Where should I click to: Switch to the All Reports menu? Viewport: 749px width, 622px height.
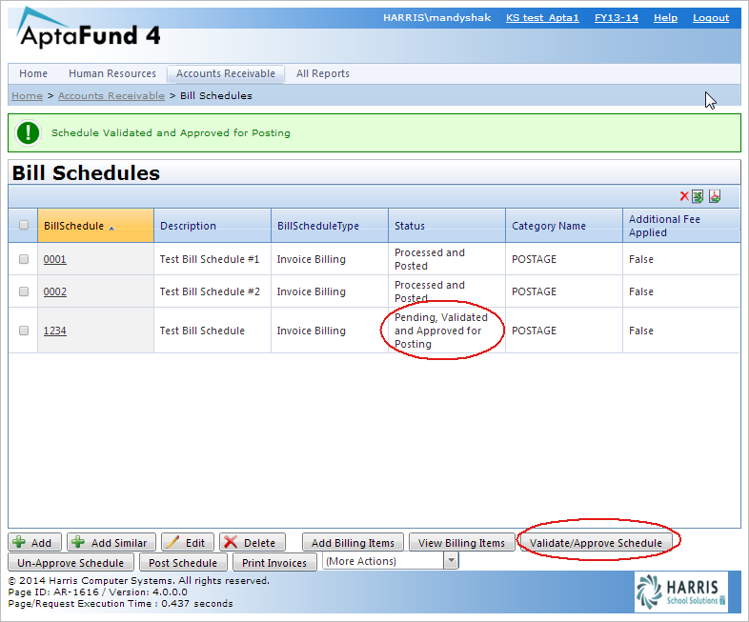pyautogui.click(x=322, y=73)
